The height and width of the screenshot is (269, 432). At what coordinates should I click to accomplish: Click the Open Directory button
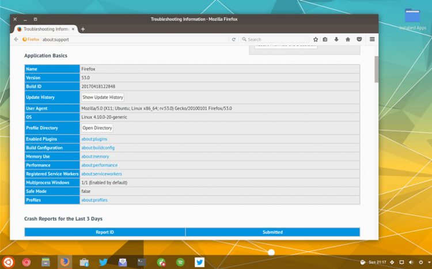[97, 128]
